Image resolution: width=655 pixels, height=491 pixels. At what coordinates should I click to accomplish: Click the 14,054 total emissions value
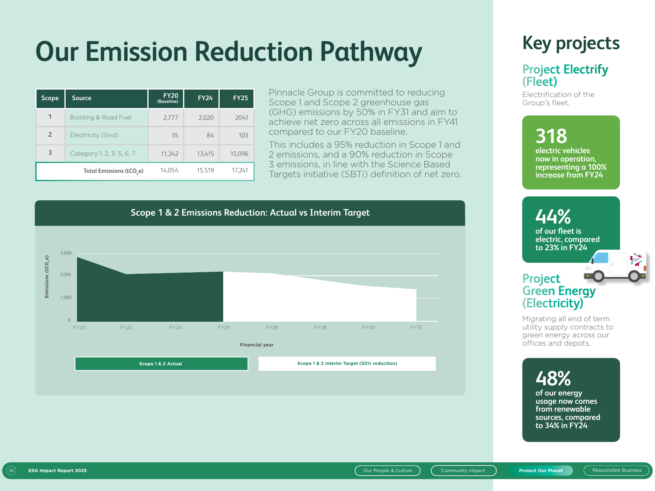(169, 170)
